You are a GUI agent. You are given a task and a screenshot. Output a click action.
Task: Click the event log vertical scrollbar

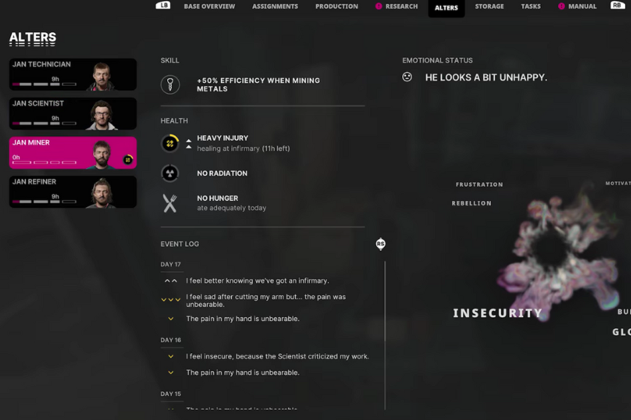tap(385, 336)
